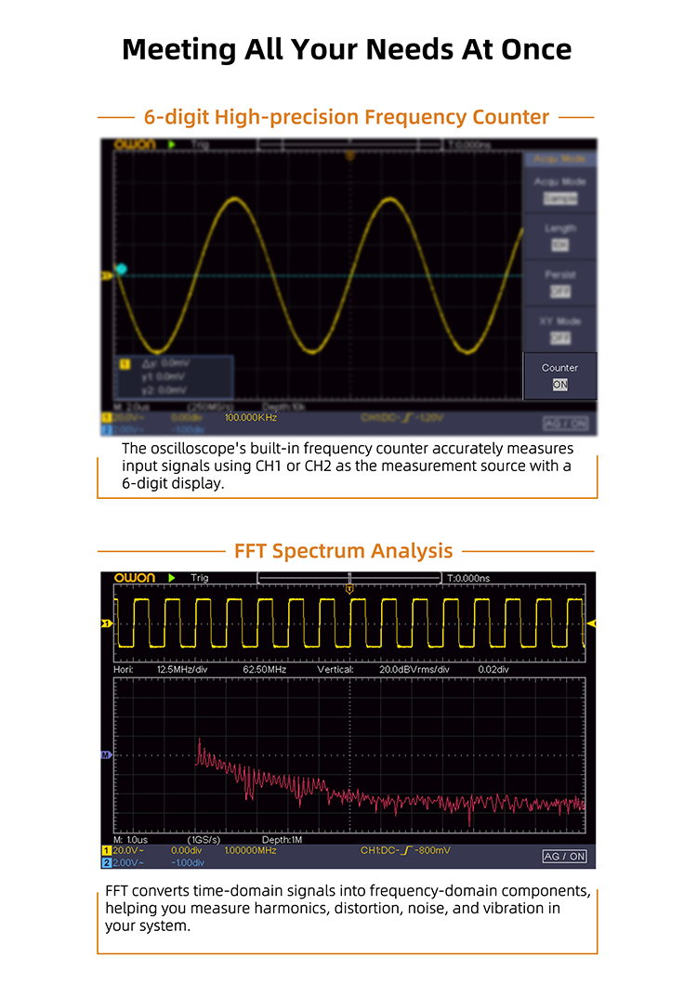
Task: Click the cyan cursor dot on sine waveform
Action: click(x=120, y=269)
